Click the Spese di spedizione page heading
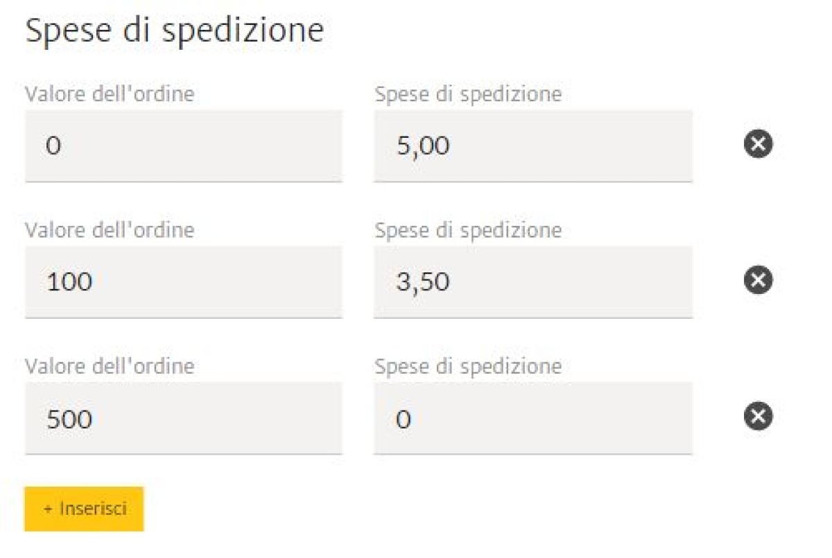Image resolution: width=832 pixels, height=558 pixels. click(x=175, y=32)
